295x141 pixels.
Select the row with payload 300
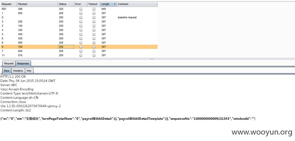(x=79, y=30)
